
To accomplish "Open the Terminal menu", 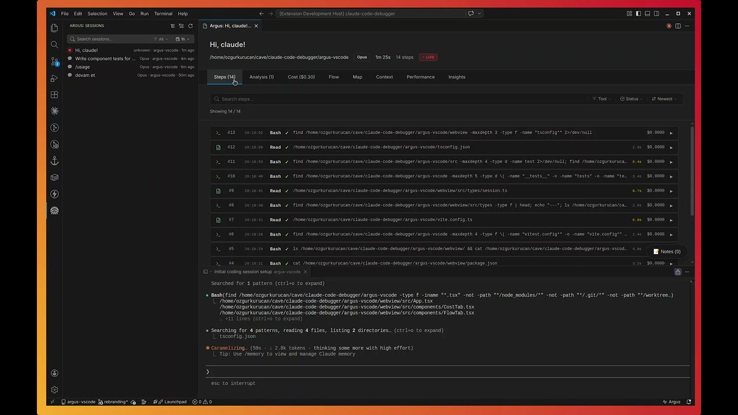I will (x=163, y=14).
